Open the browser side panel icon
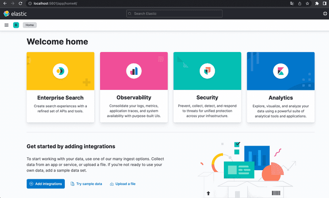This screenshot has height=198, width=329. point(324,3)
